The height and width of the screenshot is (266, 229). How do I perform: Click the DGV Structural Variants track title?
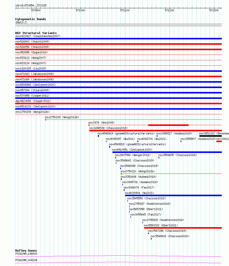coord(36,33)
